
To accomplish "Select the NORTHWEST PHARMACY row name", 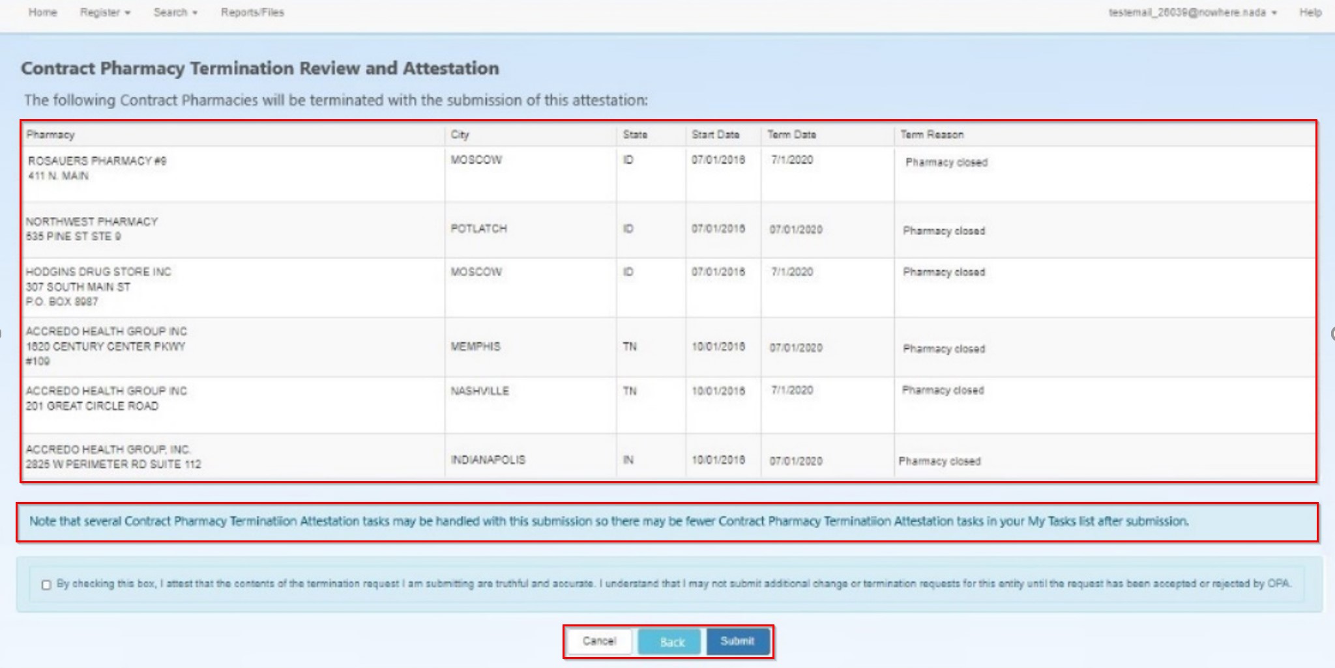I will pos(92,221).
